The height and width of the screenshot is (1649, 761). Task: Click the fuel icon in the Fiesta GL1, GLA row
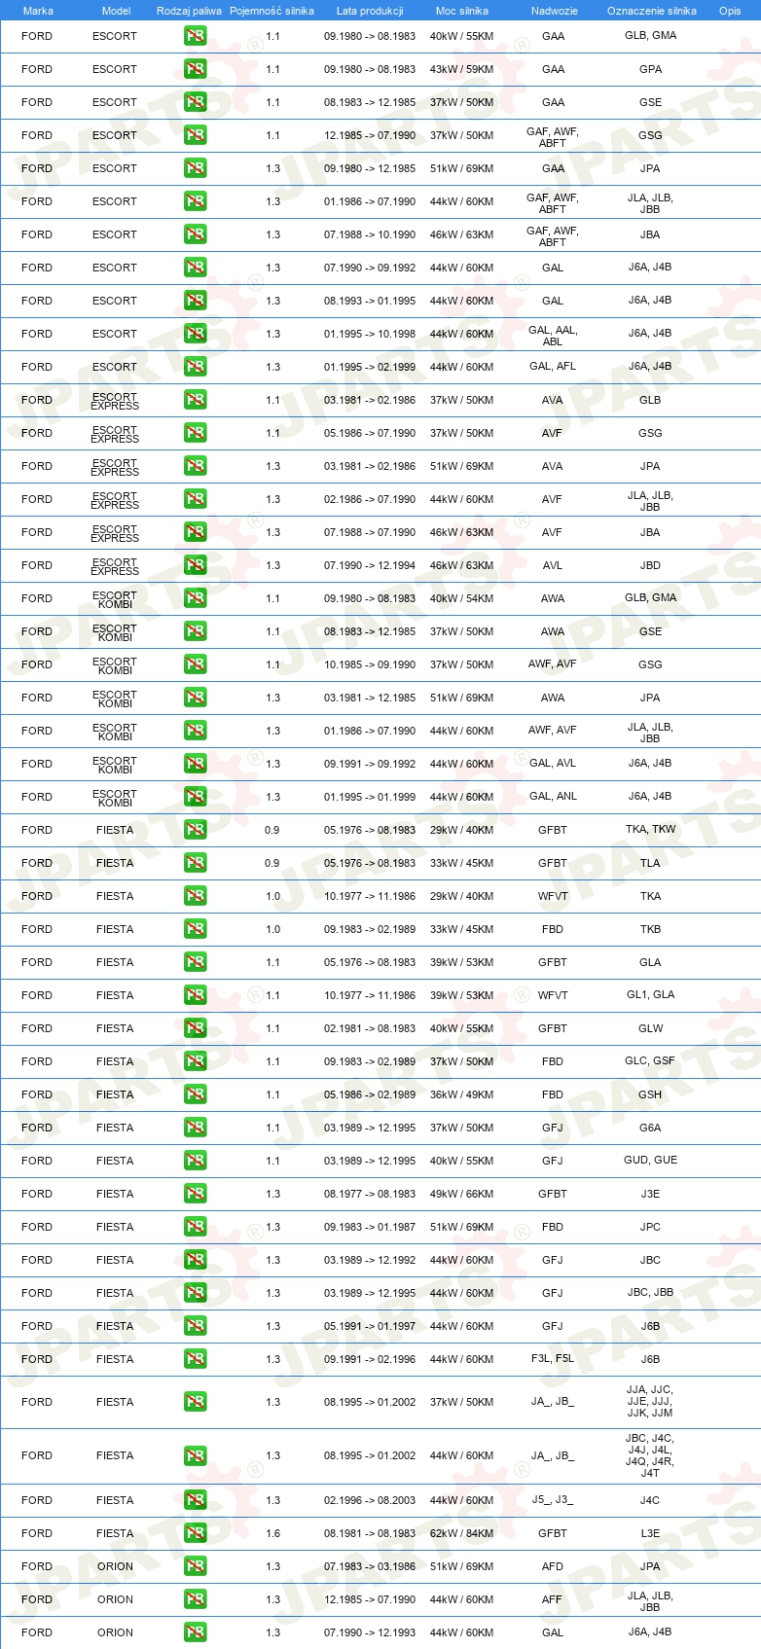point(195,995)
